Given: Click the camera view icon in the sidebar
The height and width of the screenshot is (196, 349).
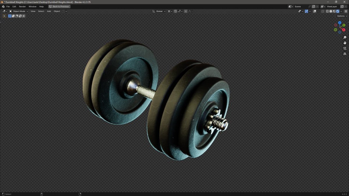Looking at the screenshot, I should coord(345,48).
